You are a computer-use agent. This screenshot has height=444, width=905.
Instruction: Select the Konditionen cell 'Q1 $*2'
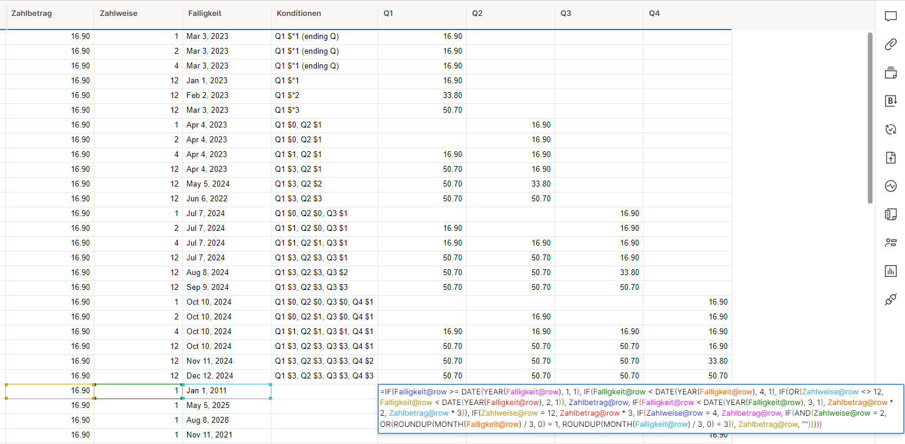[x=324, y=95]
